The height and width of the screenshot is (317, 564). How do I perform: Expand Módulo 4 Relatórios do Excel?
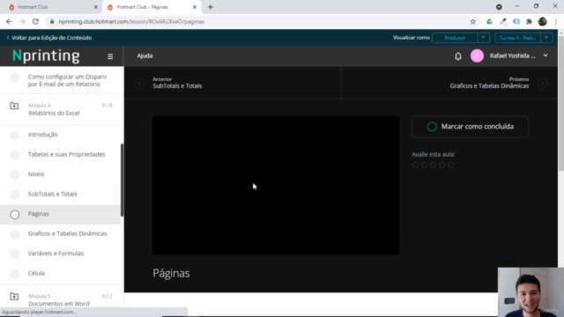tap(61, 109)
